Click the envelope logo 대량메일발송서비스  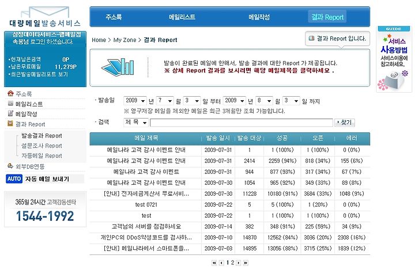click(x=45, y=17)
